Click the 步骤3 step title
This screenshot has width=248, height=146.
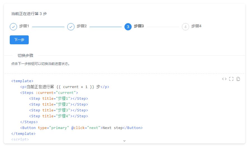(139, 26)
